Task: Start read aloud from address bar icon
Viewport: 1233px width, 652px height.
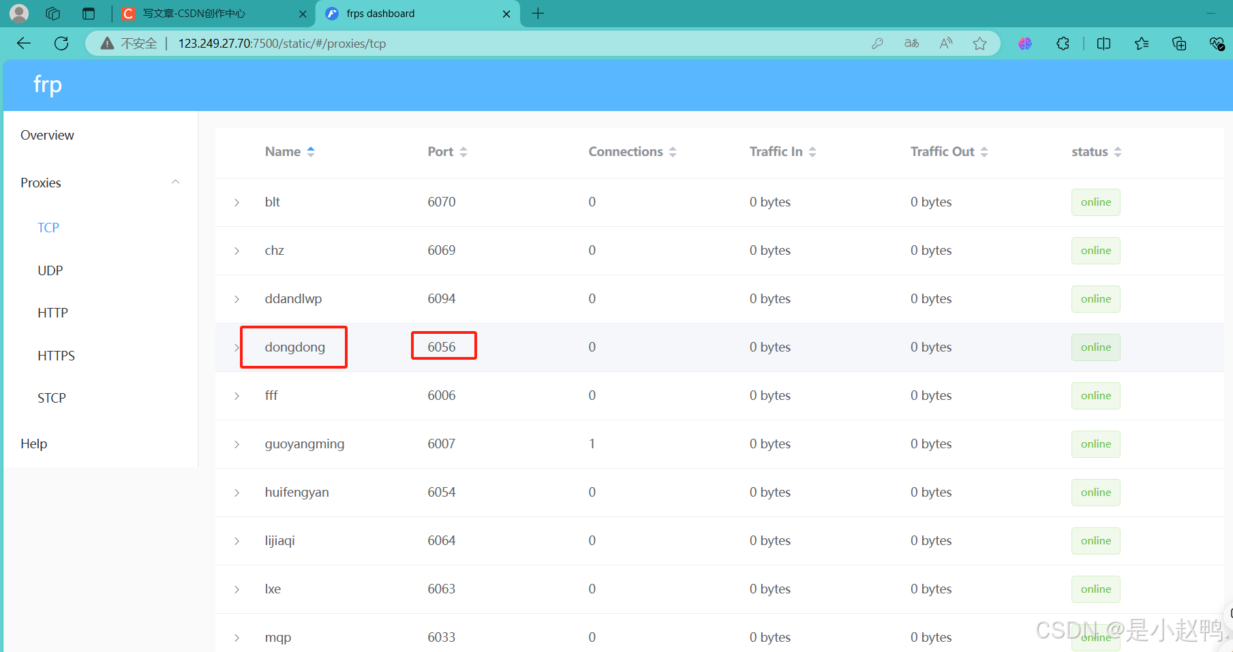Action: [x=946, y=44]
